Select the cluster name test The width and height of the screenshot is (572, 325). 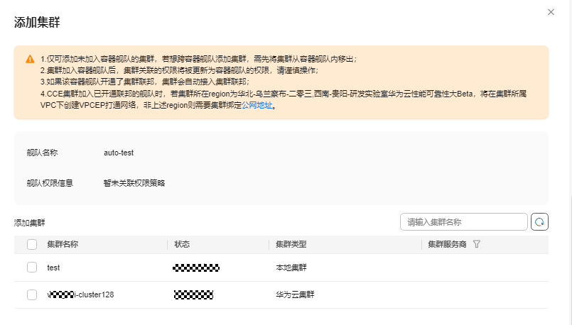(x=53, y=268)
